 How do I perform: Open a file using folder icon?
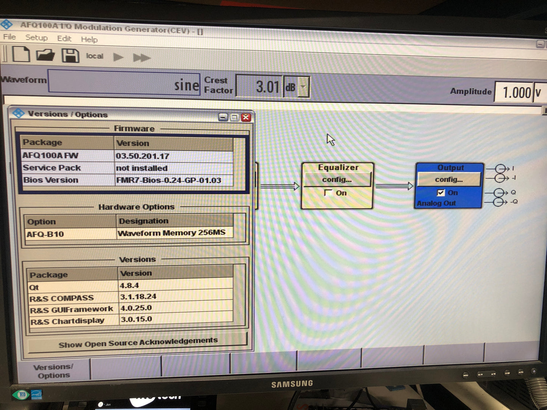coord(45,55)
